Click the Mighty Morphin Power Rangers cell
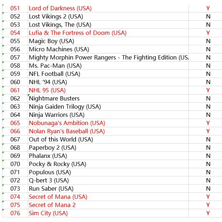 (108, 57)
